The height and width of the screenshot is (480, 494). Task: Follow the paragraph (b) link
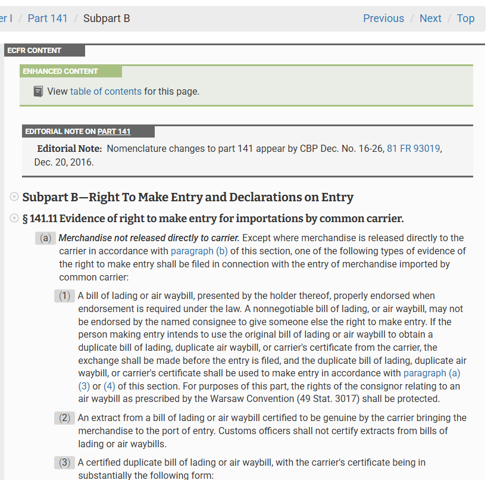199,251
